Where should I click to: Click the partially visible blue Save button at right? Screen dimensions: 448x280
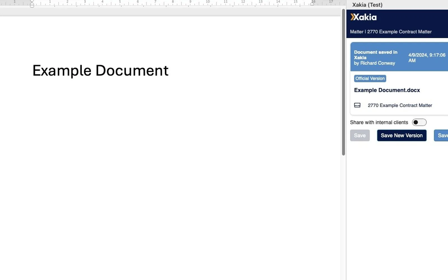[x=441, y=136]
